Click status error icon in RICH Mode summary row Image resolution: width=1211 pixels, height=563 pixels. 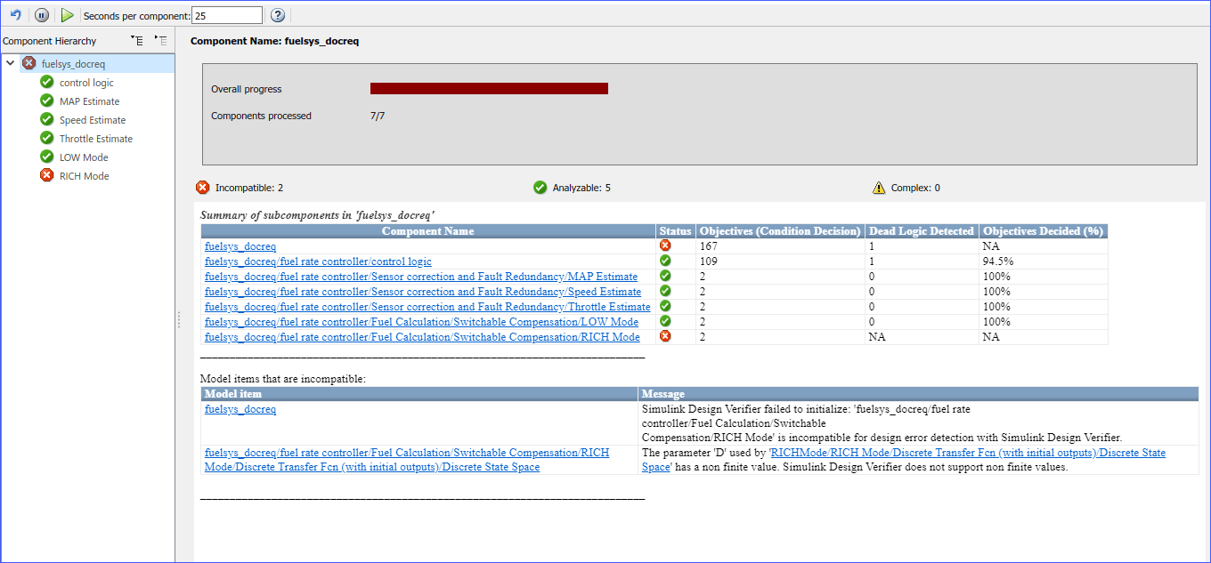tap(665, 336)
